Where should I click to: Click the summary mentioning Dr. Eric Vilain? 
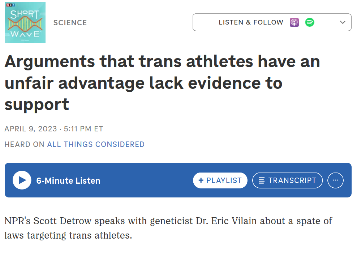168,228
